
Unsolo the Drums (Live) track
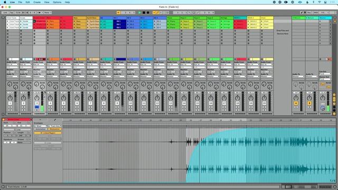tap(36, 107)
